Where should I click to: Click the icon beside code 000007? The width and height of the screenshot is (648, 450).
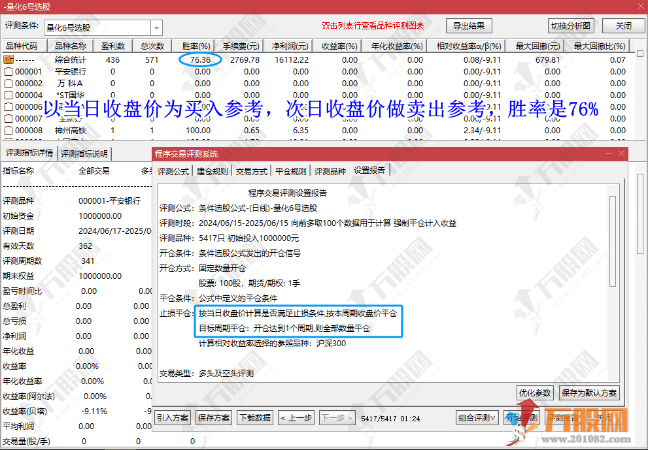tap(9, 118)
